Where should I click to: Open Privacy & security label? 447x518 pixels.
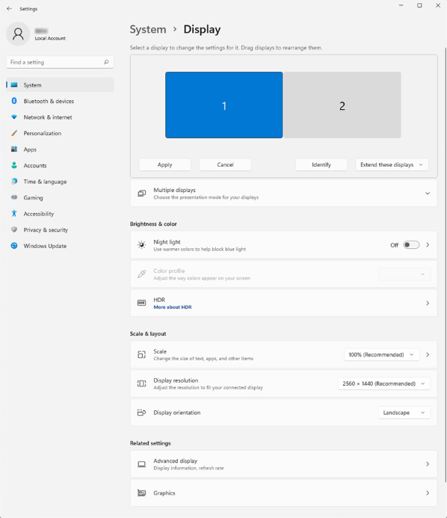[x=46, y=230]
